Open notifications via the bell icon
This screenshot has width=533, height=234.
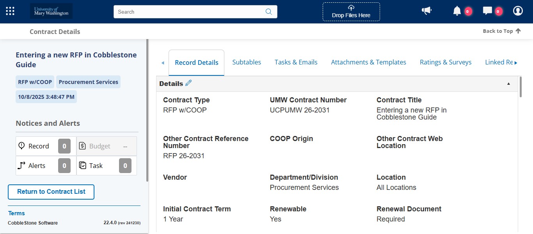tap(457, 11)
